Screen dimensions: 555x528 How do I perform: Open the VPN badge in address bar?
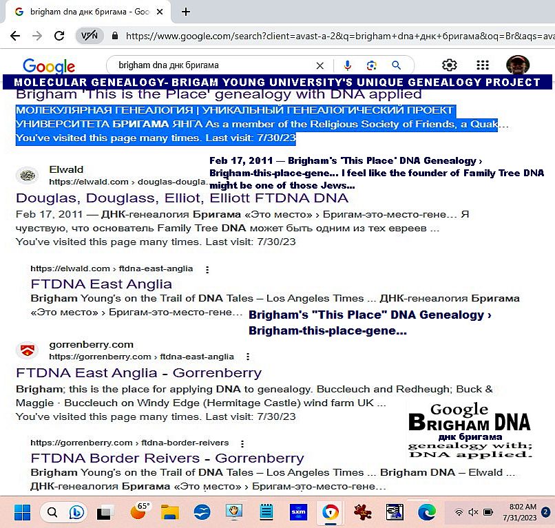[x=90, y=35]
